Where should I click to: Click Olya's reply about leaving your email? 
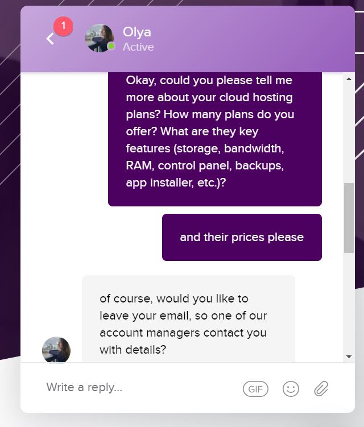(x=188, y=319)
